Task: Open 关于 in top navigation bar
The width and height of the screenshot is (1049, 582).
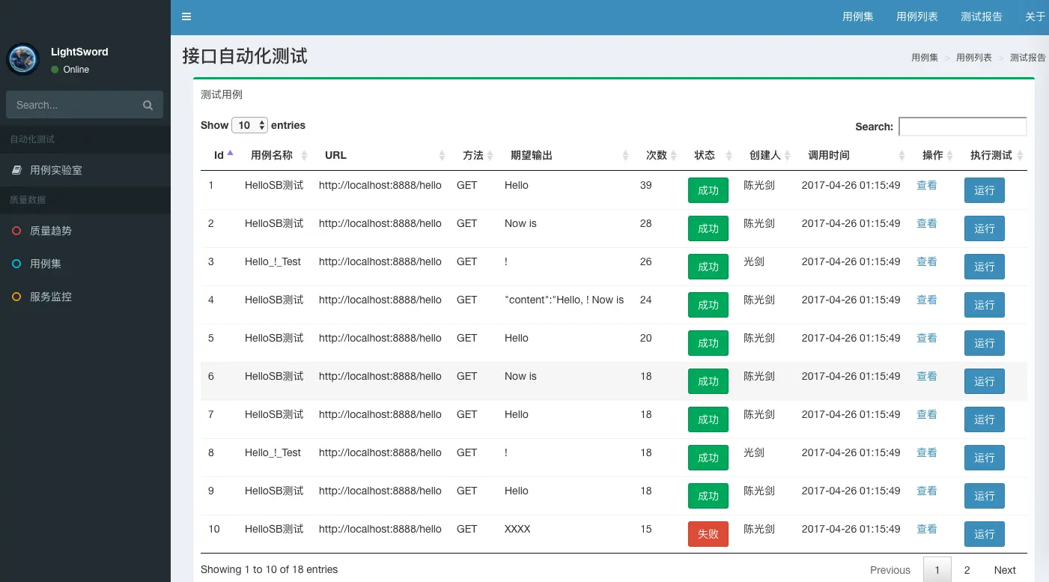Action: click(1036, 17)
